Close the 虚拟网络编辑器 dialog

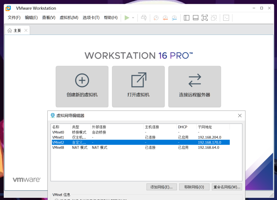240,116
